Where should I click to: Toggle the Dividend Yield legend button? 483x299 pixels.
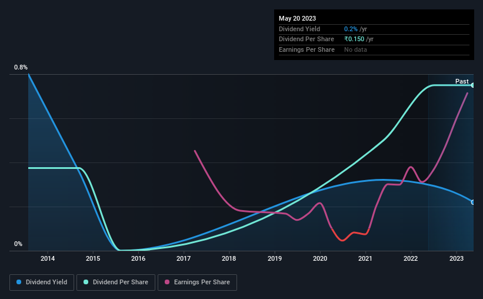42,283
